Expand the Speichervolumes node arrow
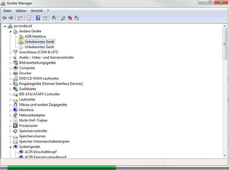The image size is (229, 170). 10,136
